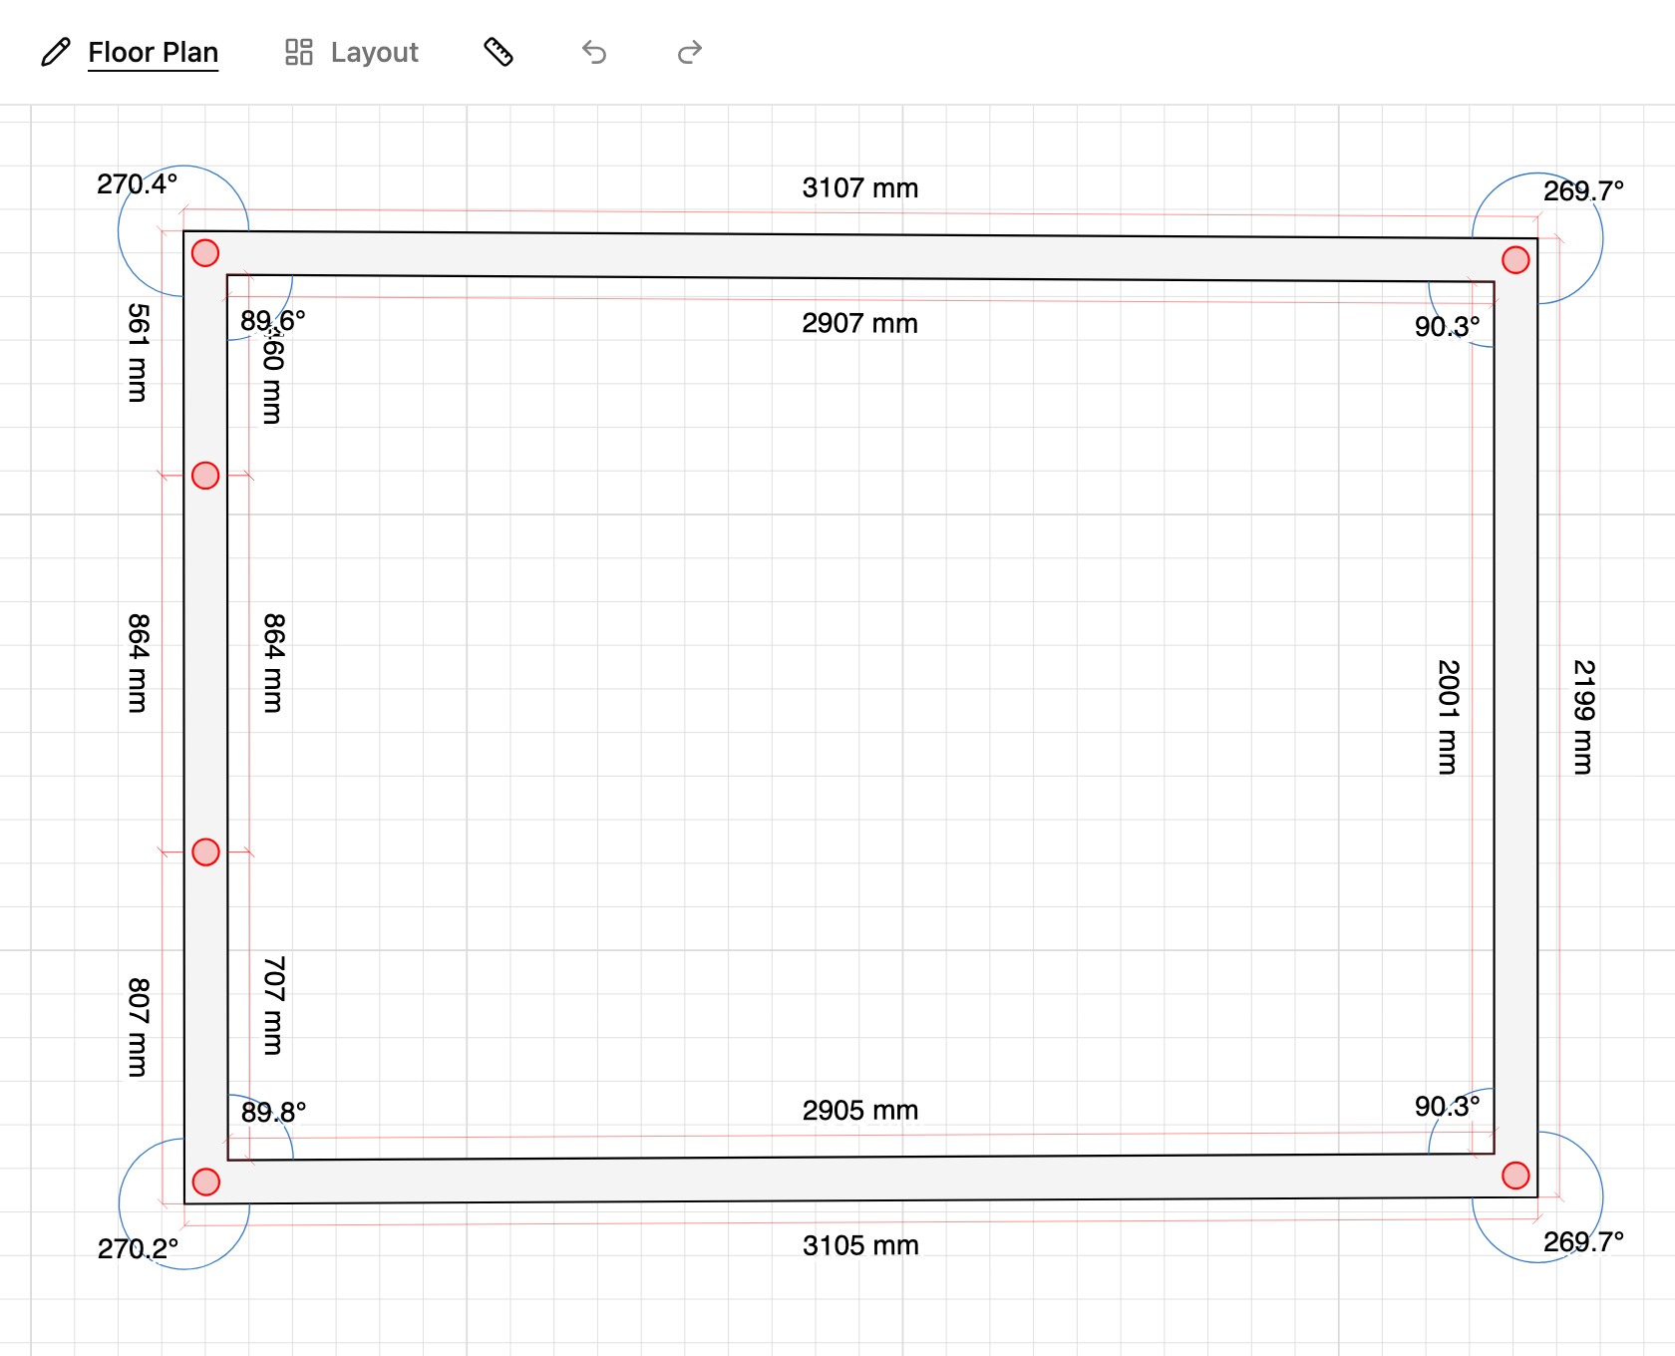The width and height of the screenshot is (1675, 1356).
Task: Pick the lower red handle on left wall
Action: (205, 852)
